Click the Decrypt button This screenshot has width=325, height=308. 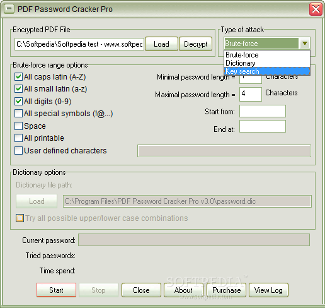click(196, 44)
